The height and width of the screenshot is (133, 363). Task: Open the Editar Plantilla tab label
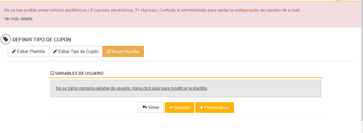(x=31, y=52)
